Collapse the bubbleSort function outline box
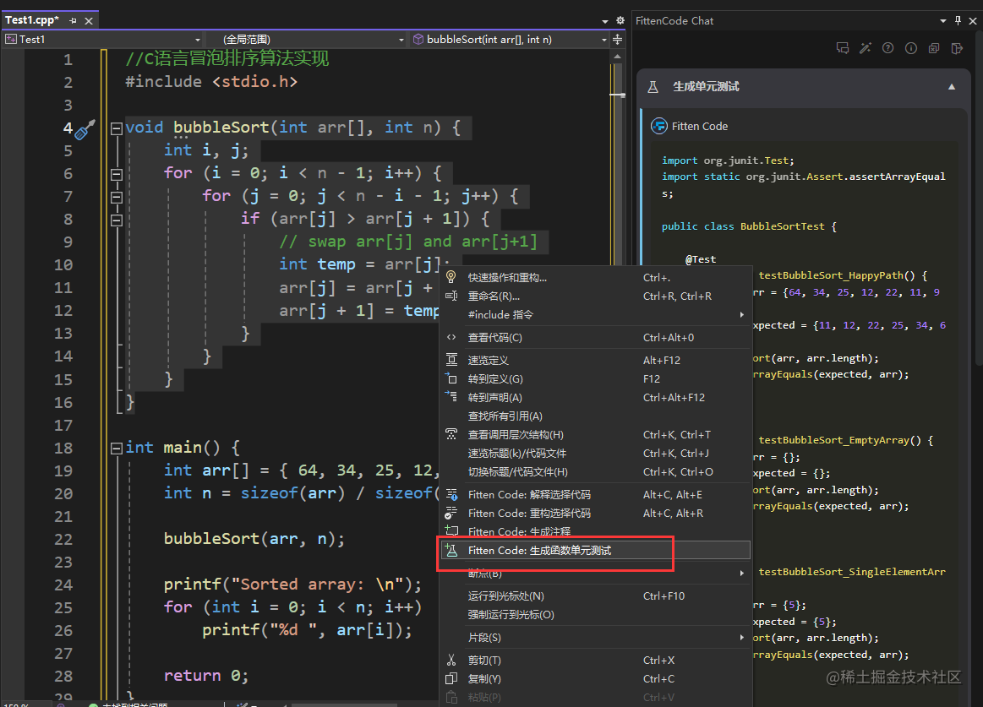Image resolution: width=983 pixels, height=707 pixels. coord(117,128)
